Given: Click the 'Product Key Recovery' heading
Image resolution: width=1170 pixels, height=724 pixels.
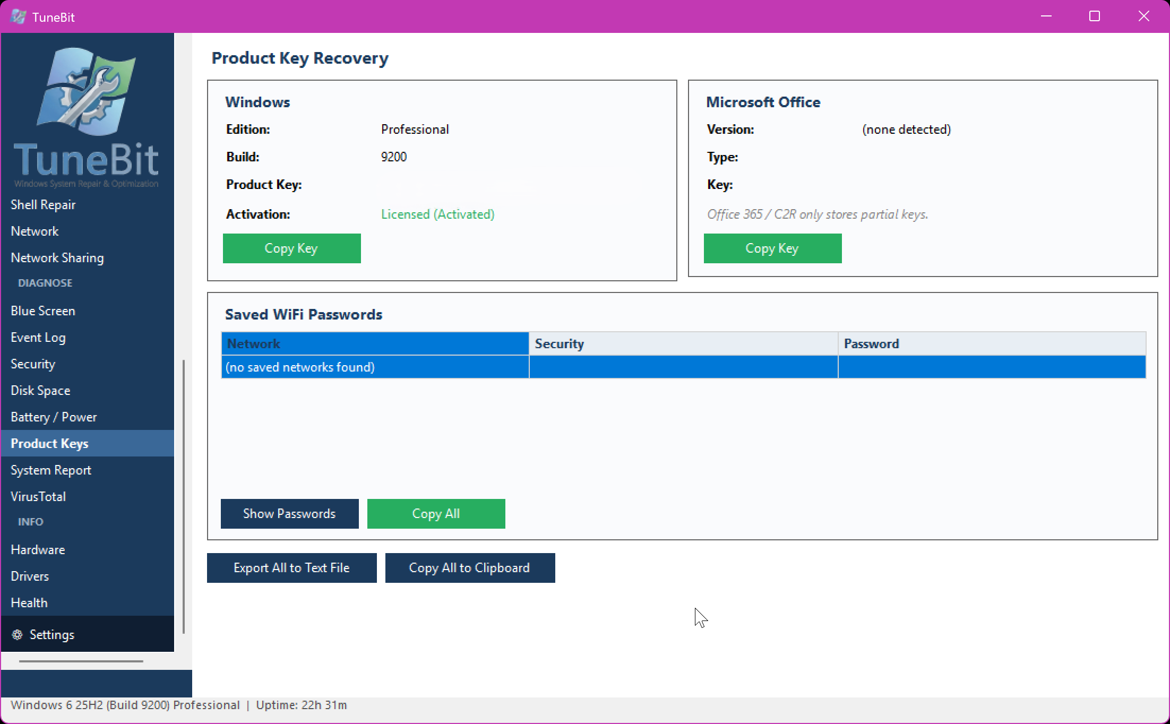Looking at the screenshot, I should tap(300, 58).
